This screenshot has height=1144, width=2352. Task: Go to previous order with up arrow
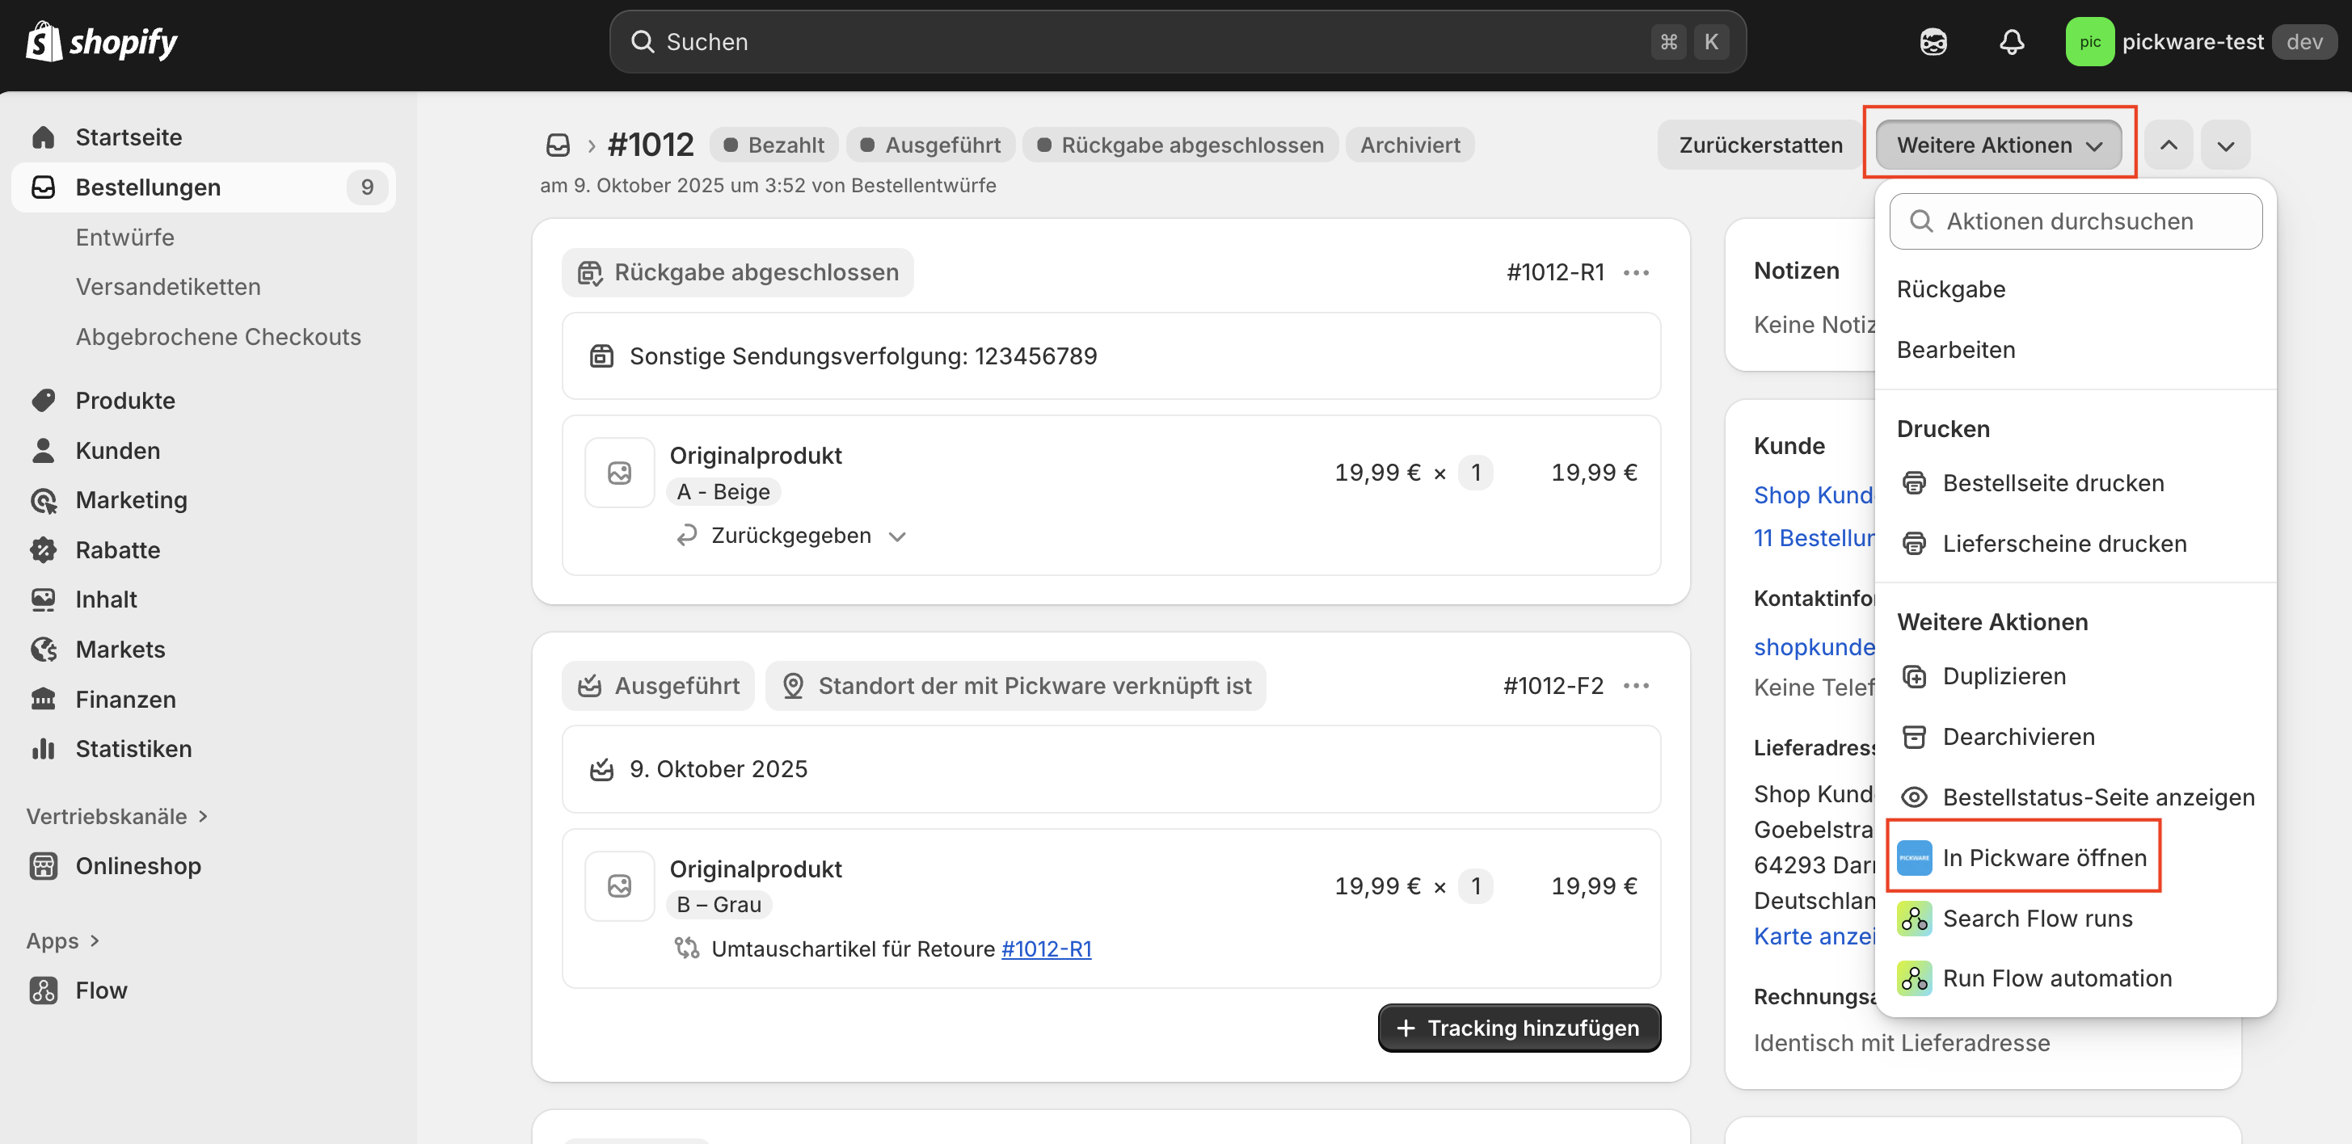(2169, 145)
